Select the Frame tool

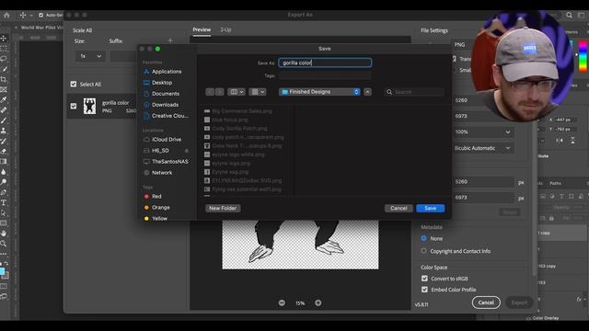click(x=4, y=90)
